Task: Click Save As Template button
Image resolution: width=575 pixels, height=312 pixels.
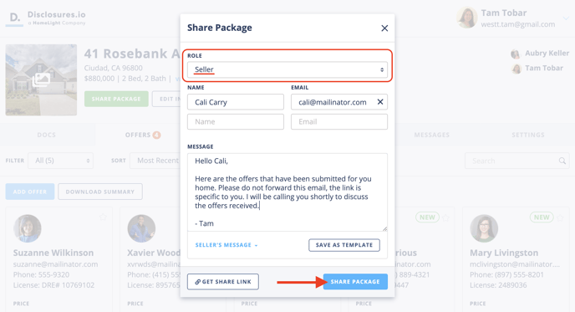Action: [344, 245]
